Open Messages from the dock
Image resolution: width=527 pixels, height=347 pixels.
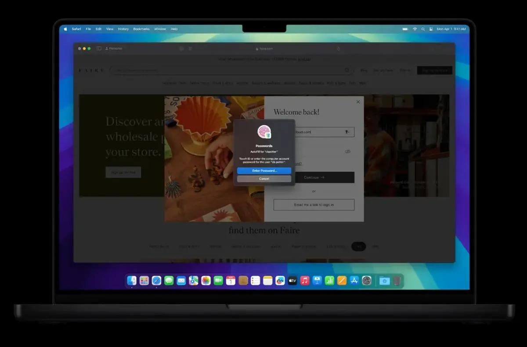click(x=169, y=281)
